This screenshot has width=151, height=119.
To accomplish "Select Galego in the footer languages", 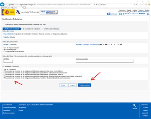I will (145, 110).
